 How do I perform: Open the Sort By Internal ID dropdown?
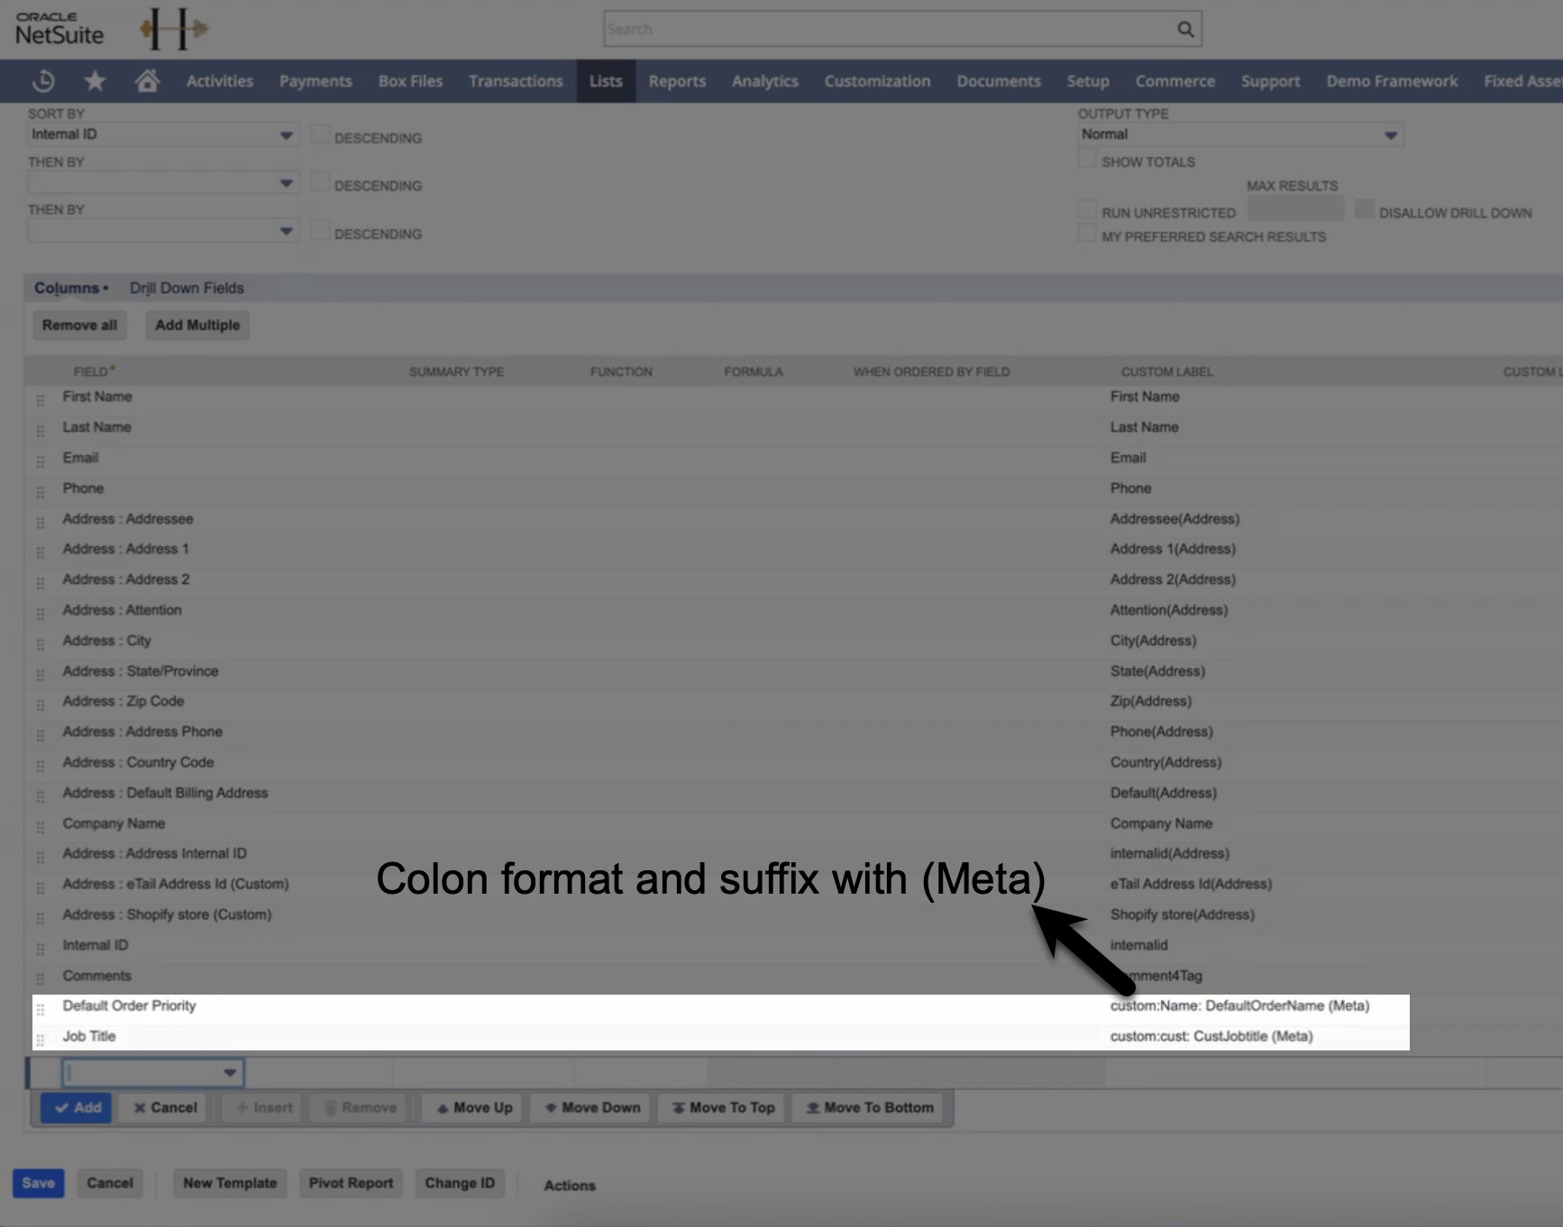pos(163,134)
